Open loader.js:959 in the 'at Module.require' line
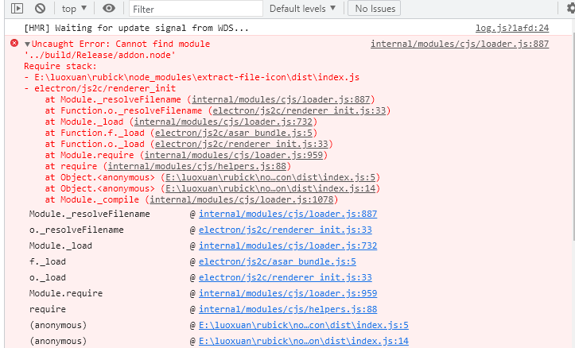575x348 pixels. [234, 155]
